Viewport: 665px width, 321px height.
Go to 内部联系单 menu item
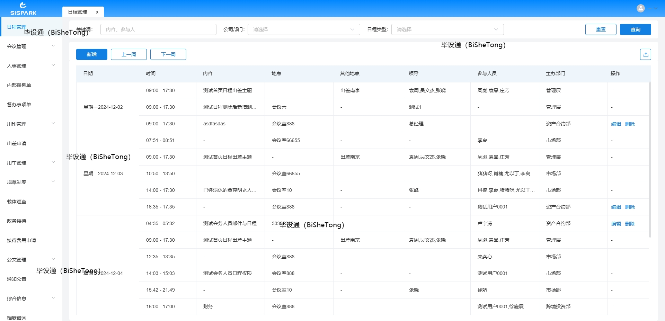tap(19, 85)
